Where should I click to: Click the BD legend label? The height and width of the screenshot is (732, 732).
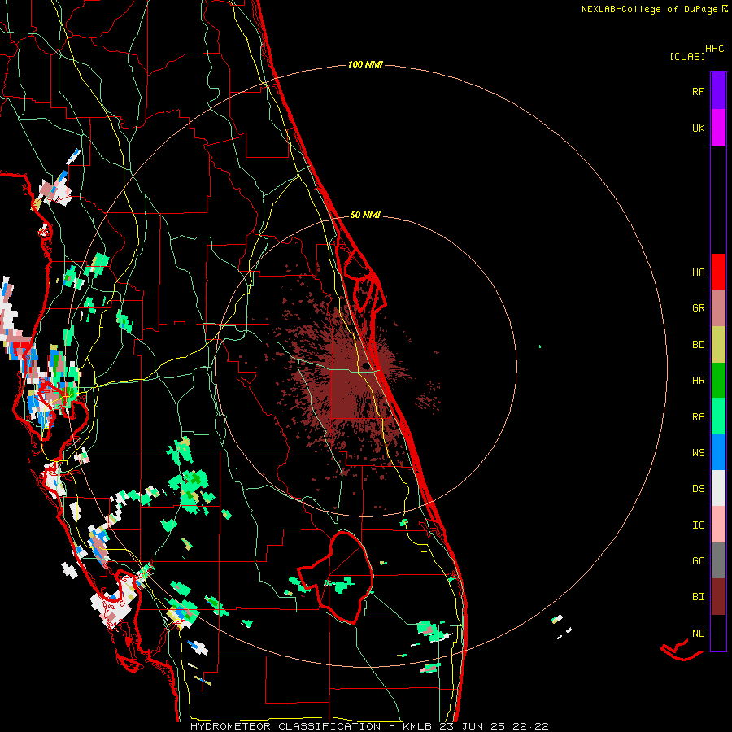click(x=698, y=345)
